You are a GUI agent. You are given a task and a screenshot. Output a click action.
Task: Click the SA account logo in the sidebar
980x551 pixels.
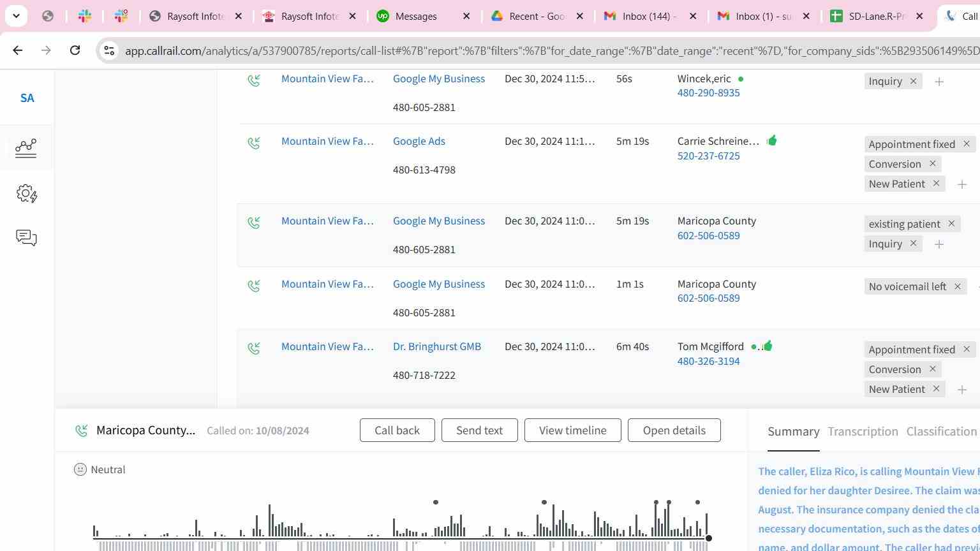[27, 98]
